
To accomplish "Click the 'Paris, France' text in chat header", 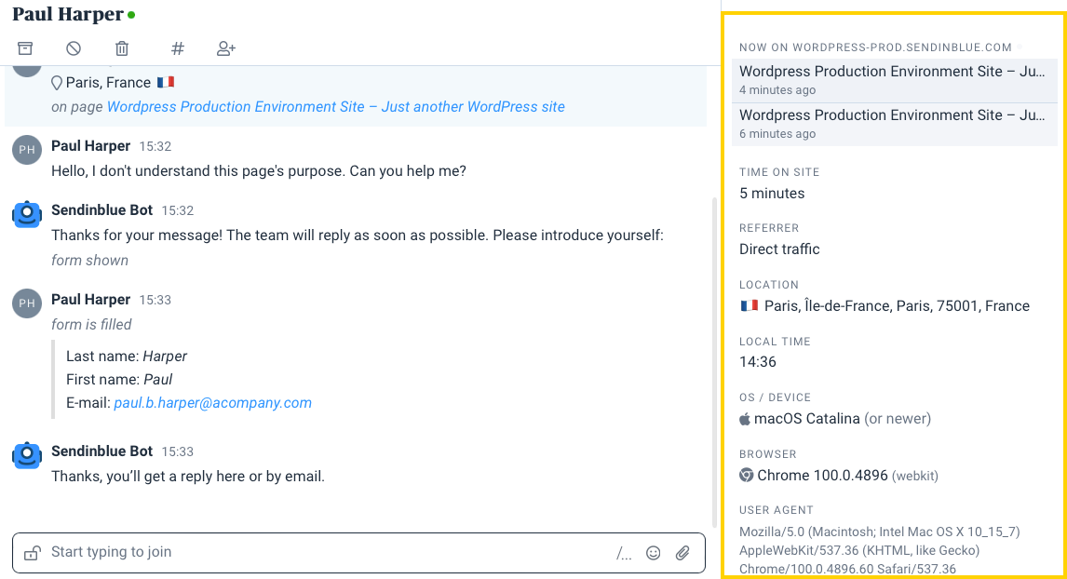I will pyautogui.click(x=108, y=83).
